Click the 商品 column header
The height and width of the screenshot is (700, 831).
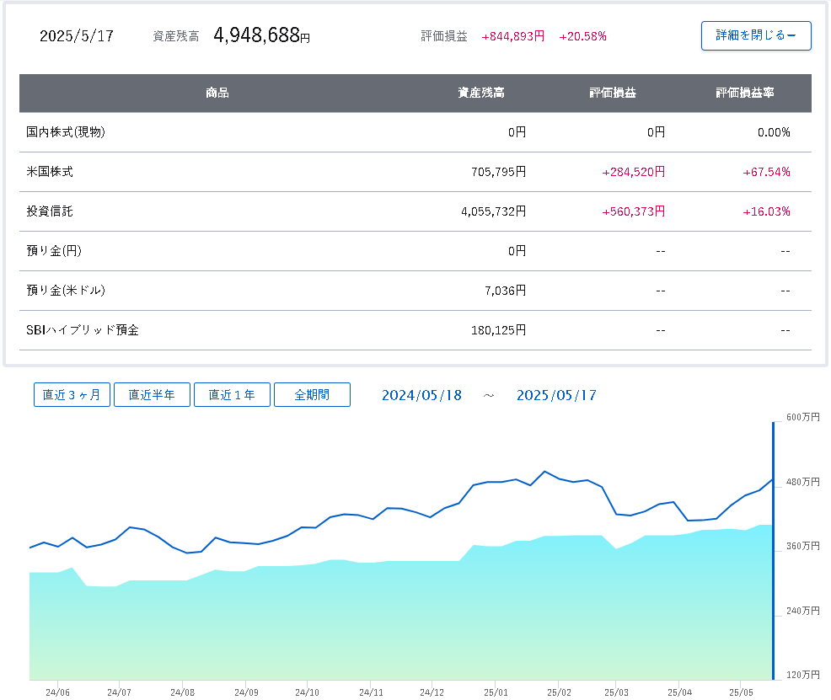pos(217,93)
